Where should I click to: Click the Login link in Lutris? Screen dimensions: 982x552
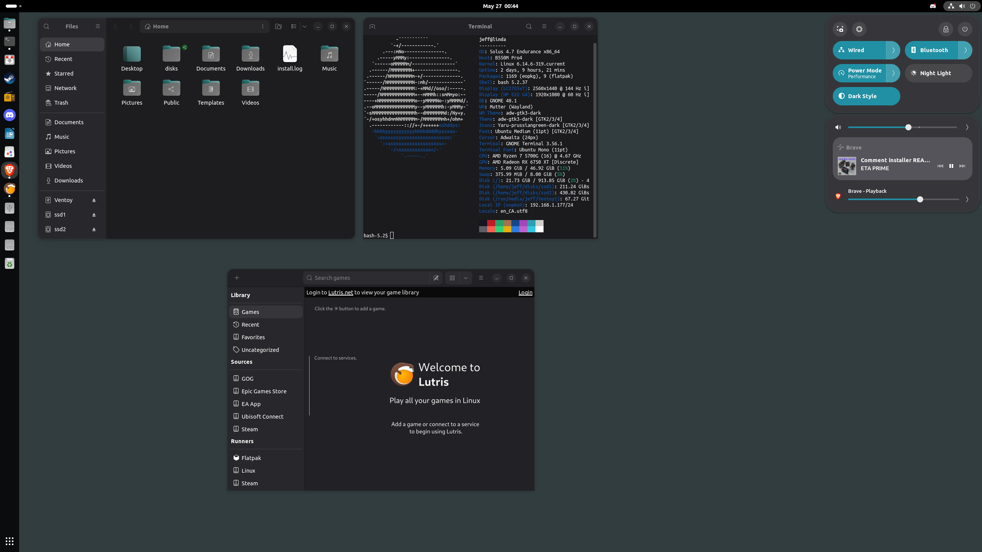tap(525, 292)
